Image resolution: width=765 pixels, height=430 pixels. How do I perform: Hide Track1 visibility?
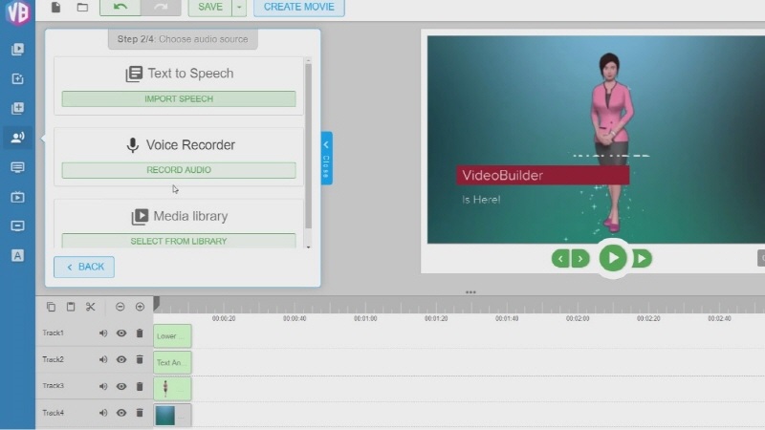[121, 333]
